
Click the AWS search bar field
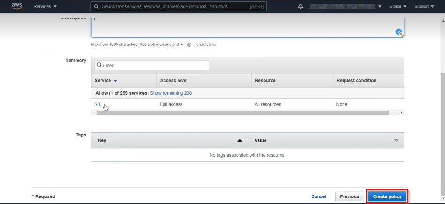pos(179,6)
